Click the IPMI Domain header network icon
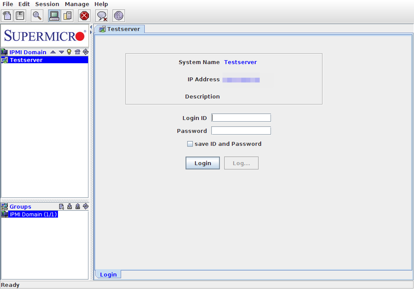 point(4,52)
